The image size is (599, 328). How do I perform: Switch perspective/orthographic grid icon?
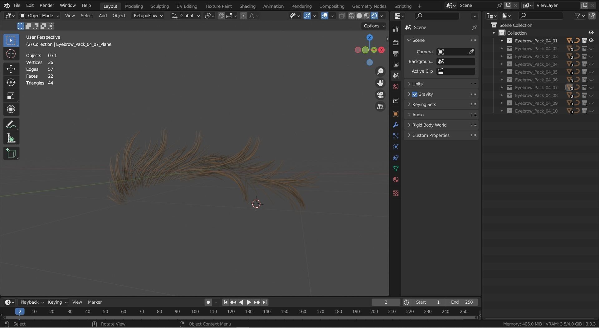coord(380,107)
